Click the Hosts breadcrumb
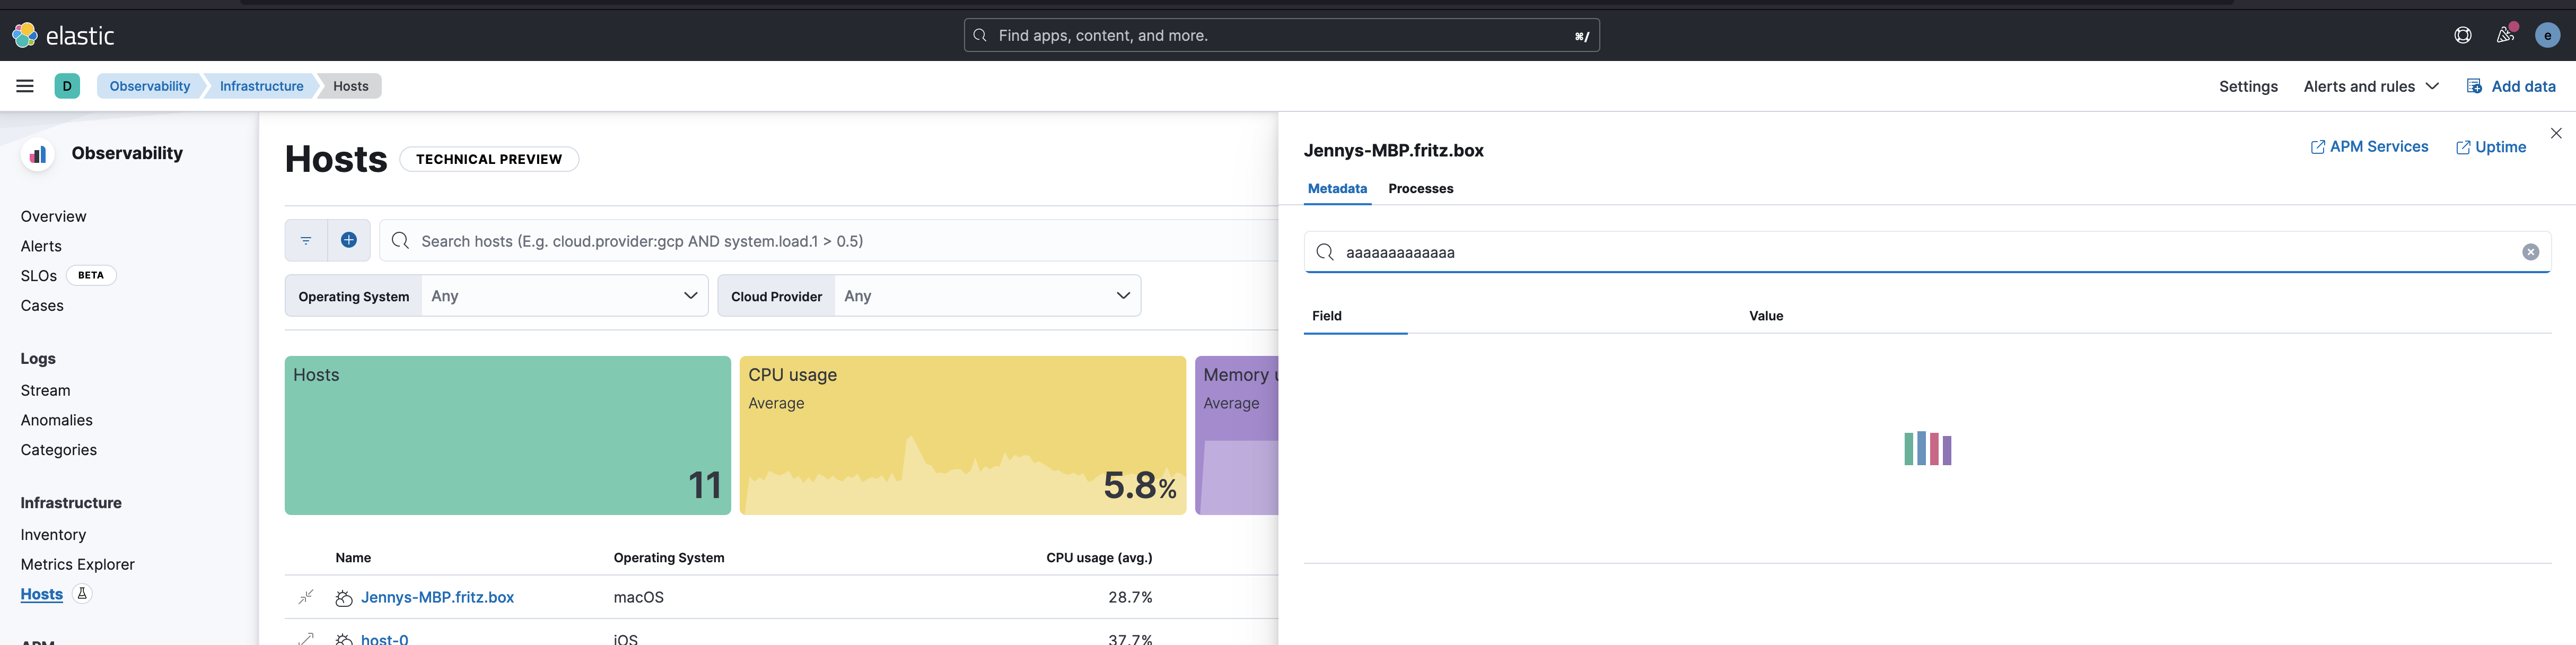The image size is (2576, 645). [351, 86]
